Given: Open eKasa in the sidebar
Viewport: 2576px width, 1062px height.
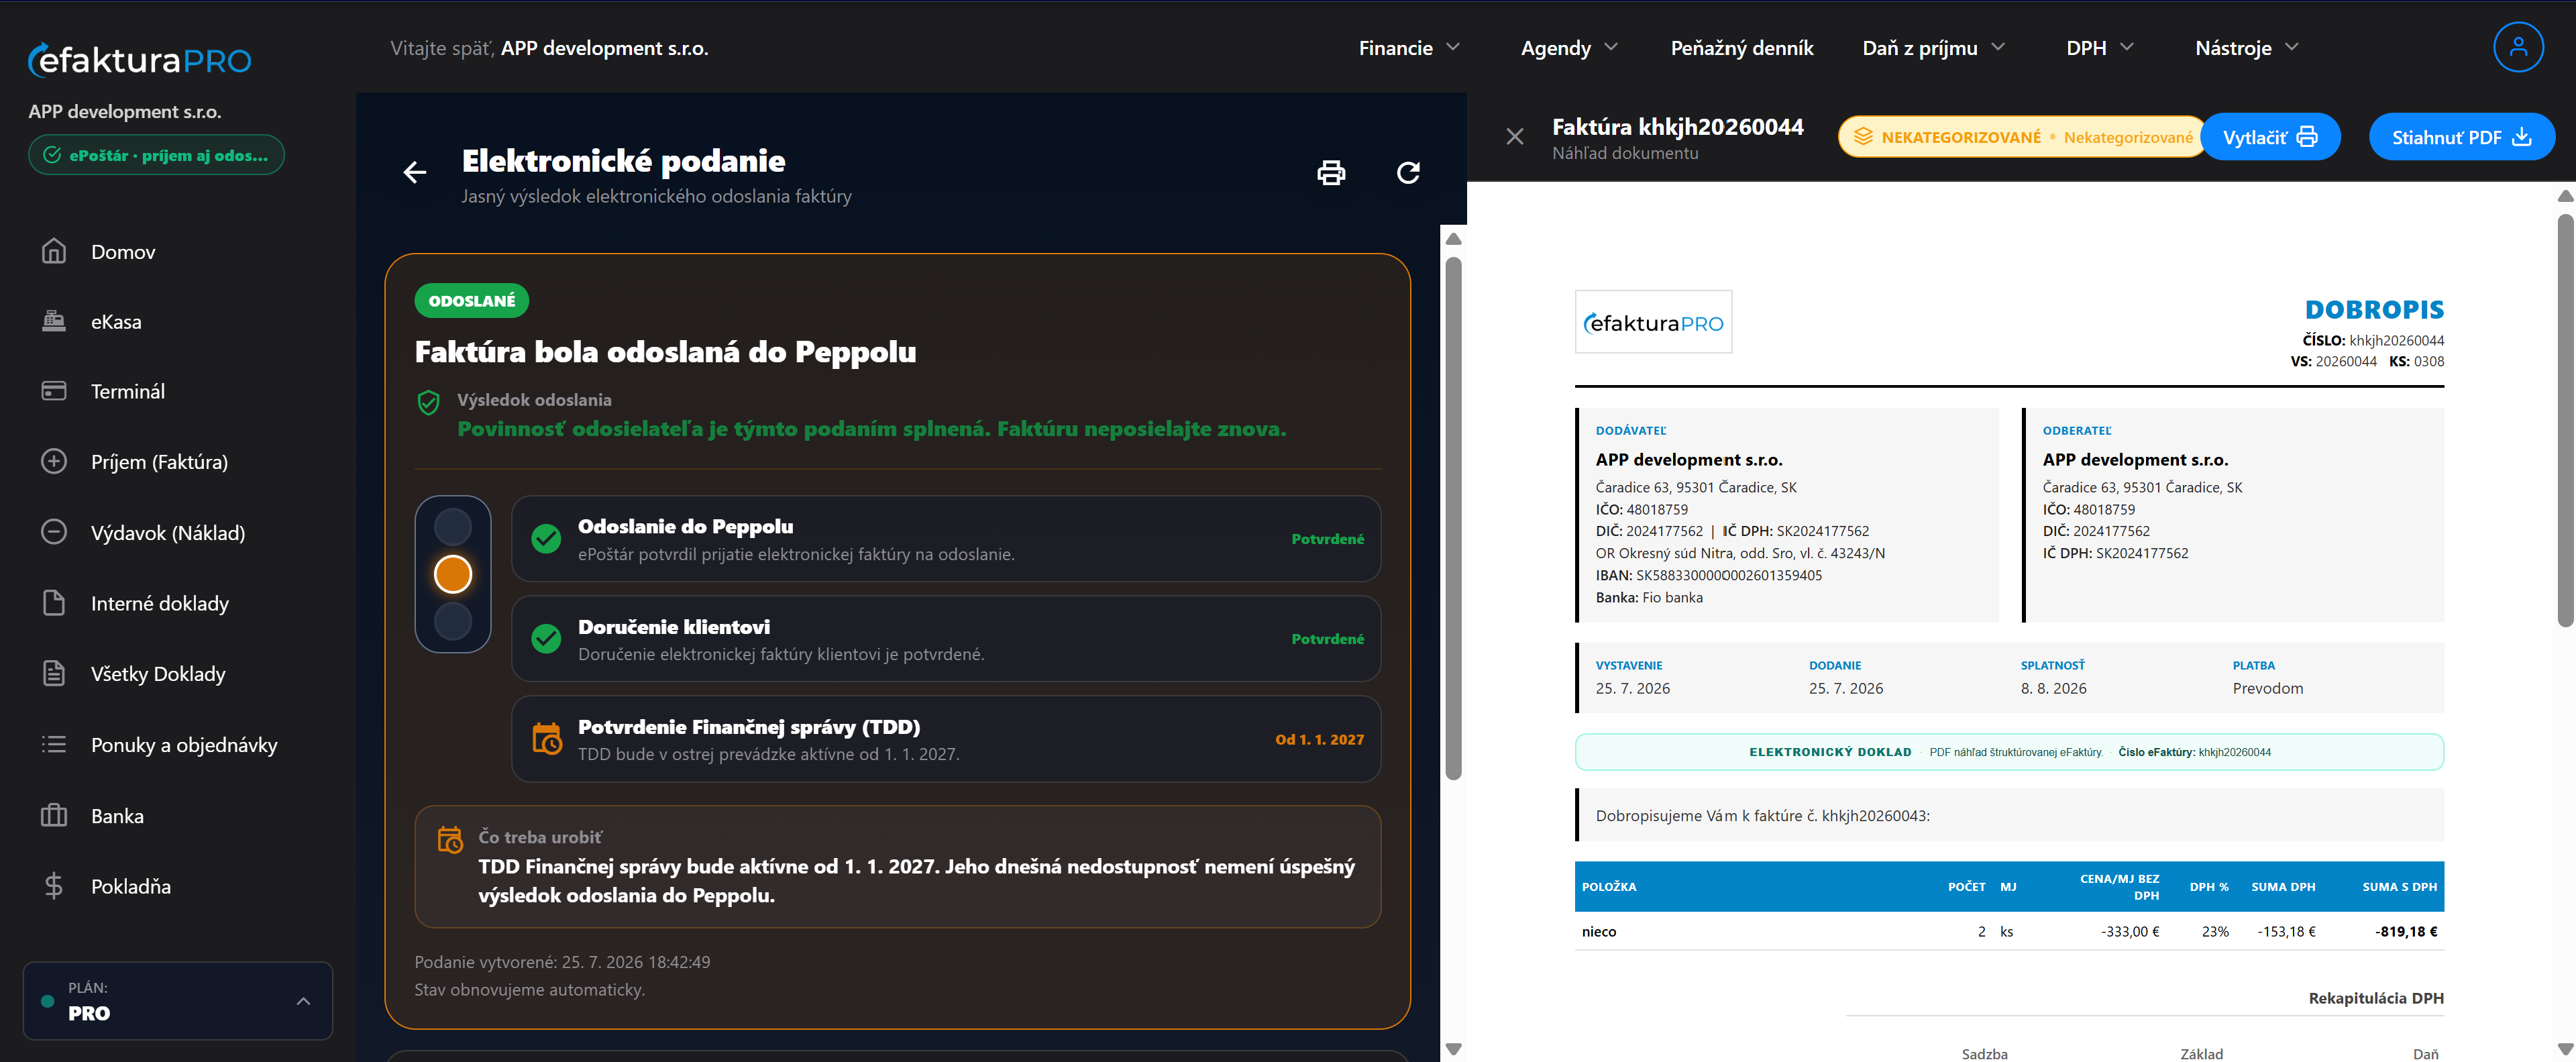Looking at the screenshot, I should [x=116, y=322].
